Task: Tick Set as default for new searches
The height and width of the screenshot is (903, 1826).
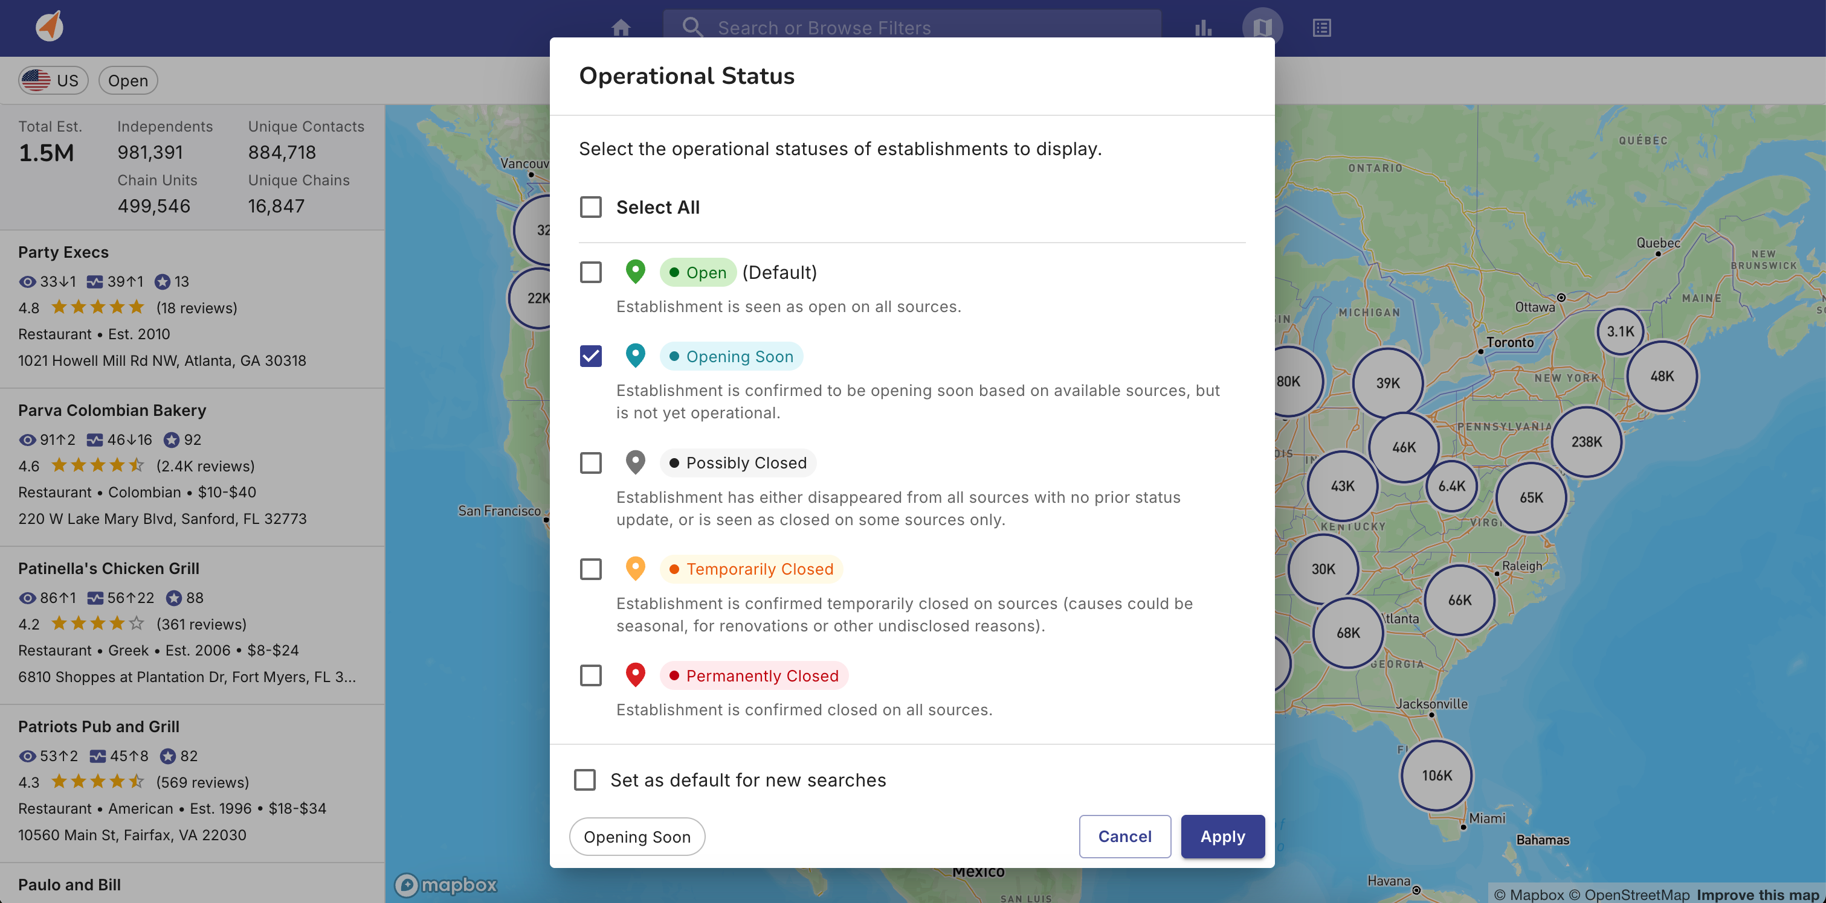Action: click(585, 780)
